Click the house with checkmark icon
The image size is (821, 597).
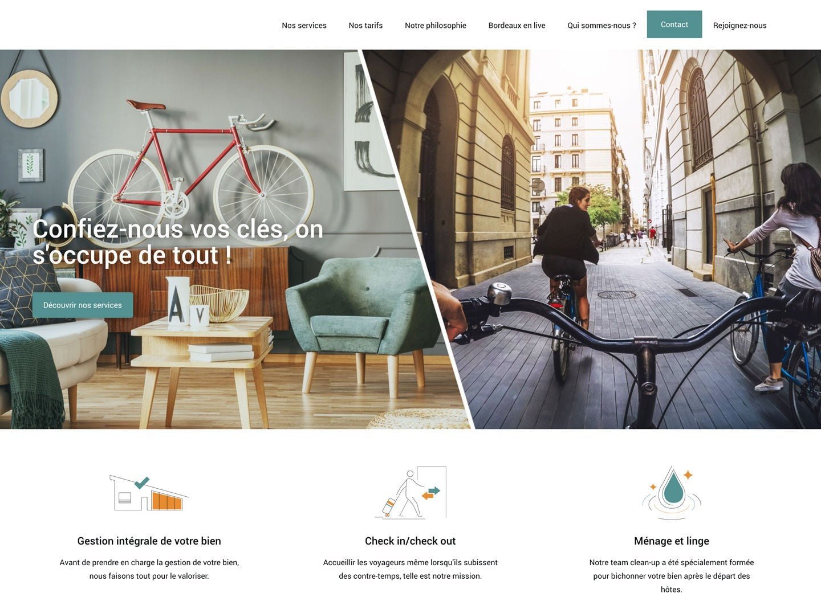149,493
